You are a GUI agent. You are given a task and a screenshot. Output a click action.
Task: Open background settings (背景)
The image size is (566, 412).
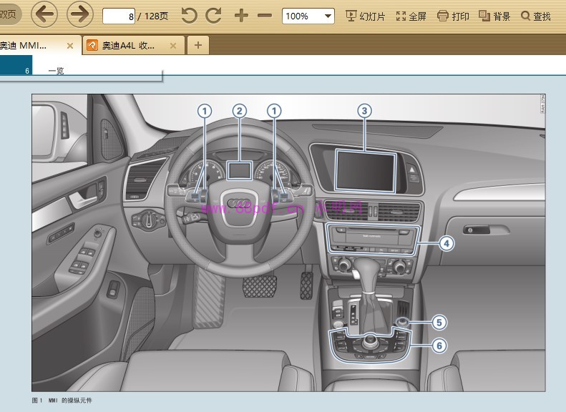click(494, 16)
